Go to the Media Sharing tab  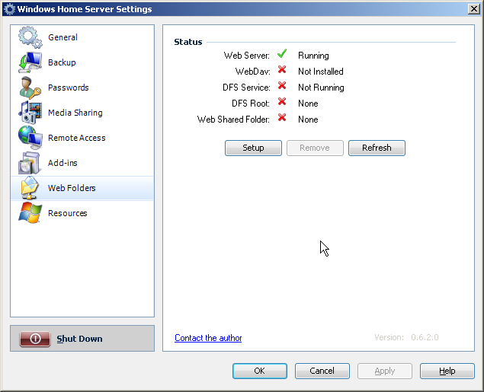pos(75,113)
